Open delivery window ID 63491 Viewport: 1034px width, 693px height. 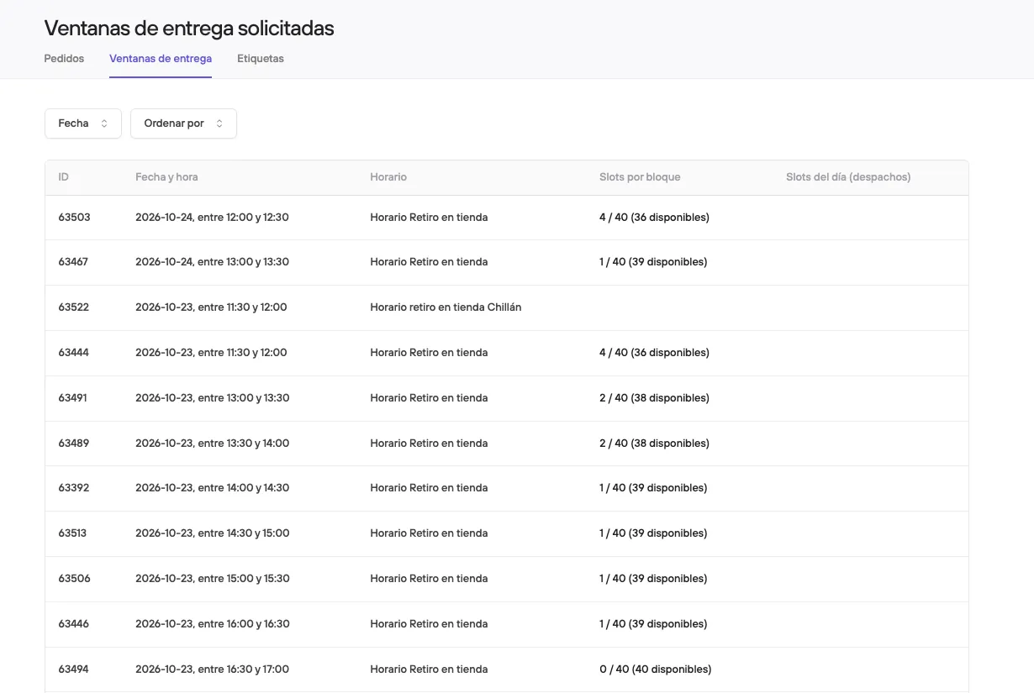[x=507, y=398]
